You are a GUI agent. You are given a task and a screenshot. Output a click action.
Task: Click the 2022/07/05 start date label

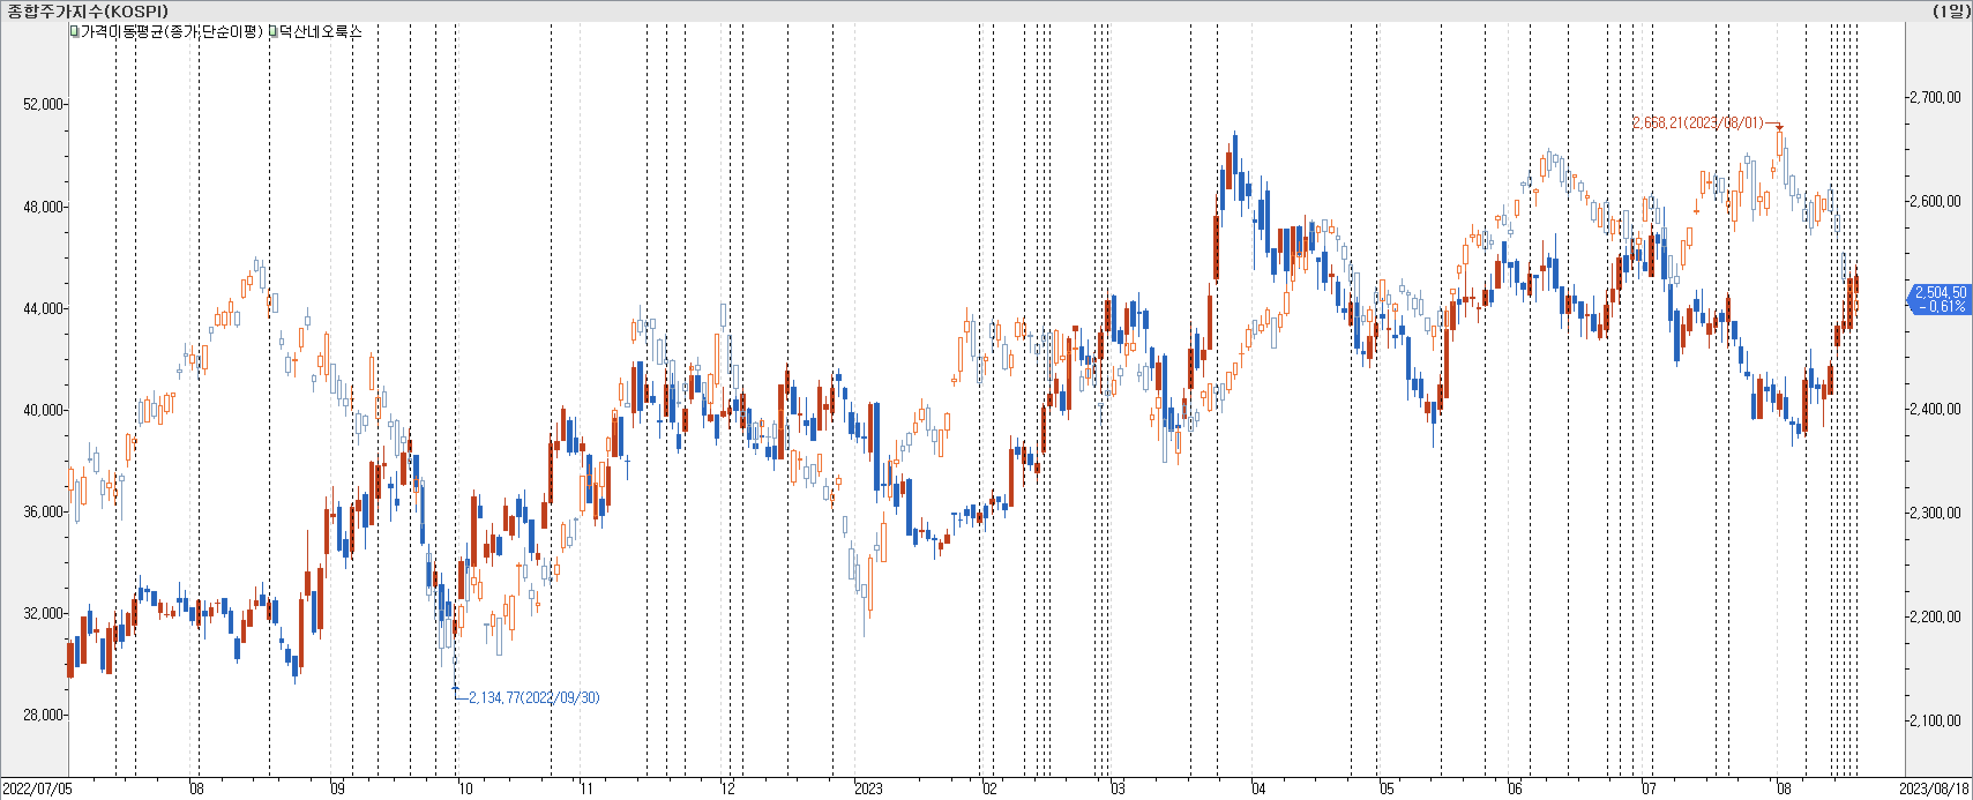click(x=38, y=788)
